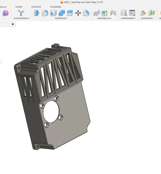The height and width of the screenshot is (174, 161).
Task: Open the ENSAMBLAR dropdown
Action: (x=104, y=18)
